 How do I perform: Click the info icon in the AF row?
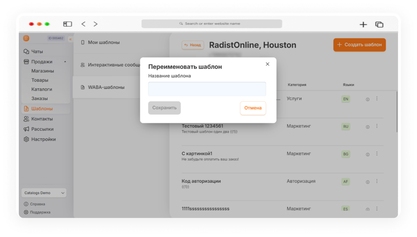click(x=368, y=182)
